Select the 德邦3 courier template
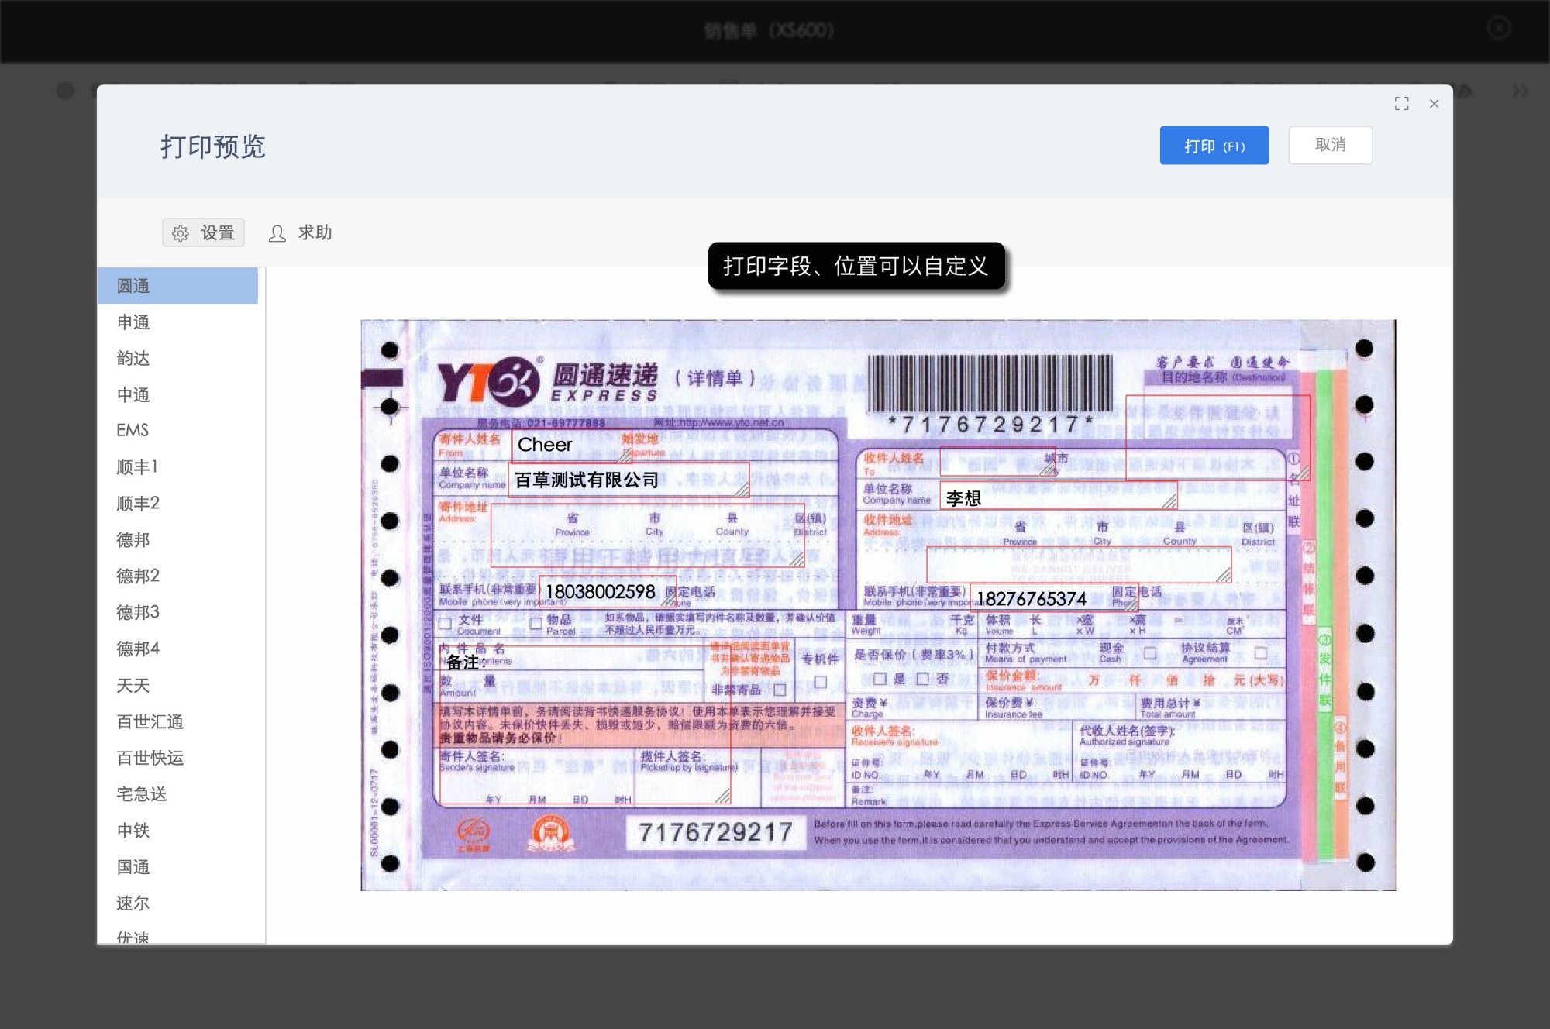The height and width of the screenshot is (1029, 1550). pyautogui.click(x=177, y=612)
